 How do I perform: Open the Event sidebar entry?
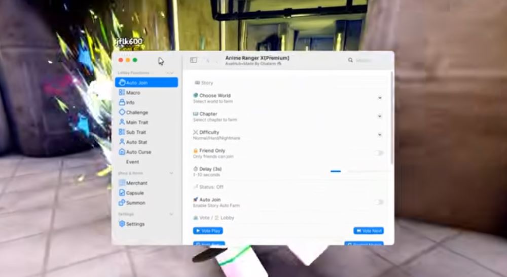tap(132, 162)
